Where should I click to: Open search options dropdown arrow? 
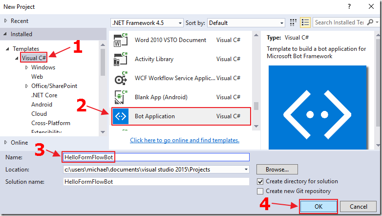click(x=377, y=22)
